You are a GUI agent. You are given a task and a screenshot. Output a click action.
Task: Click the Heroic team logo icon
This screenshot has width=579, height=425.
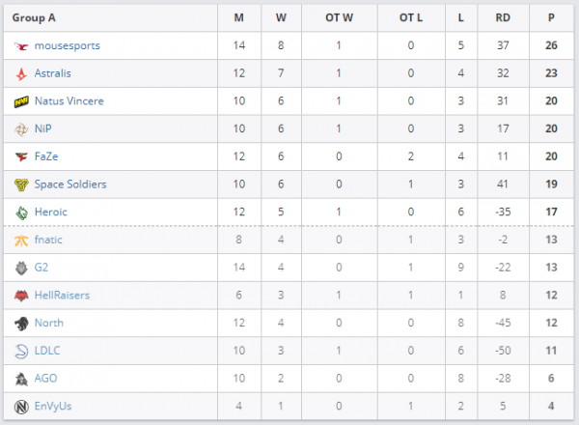(x=21, y=212)
